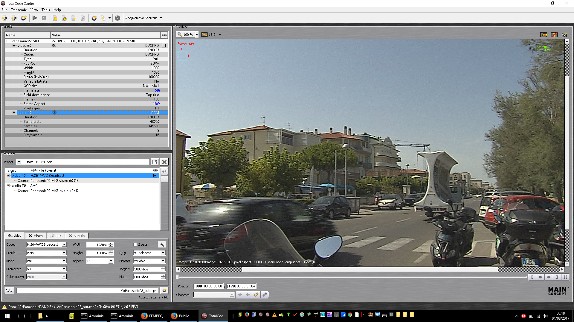Click the gear icon beside the output path
The width and height of the screenshot is (574, 322).
pyautogui.click(x=164, y=290)
